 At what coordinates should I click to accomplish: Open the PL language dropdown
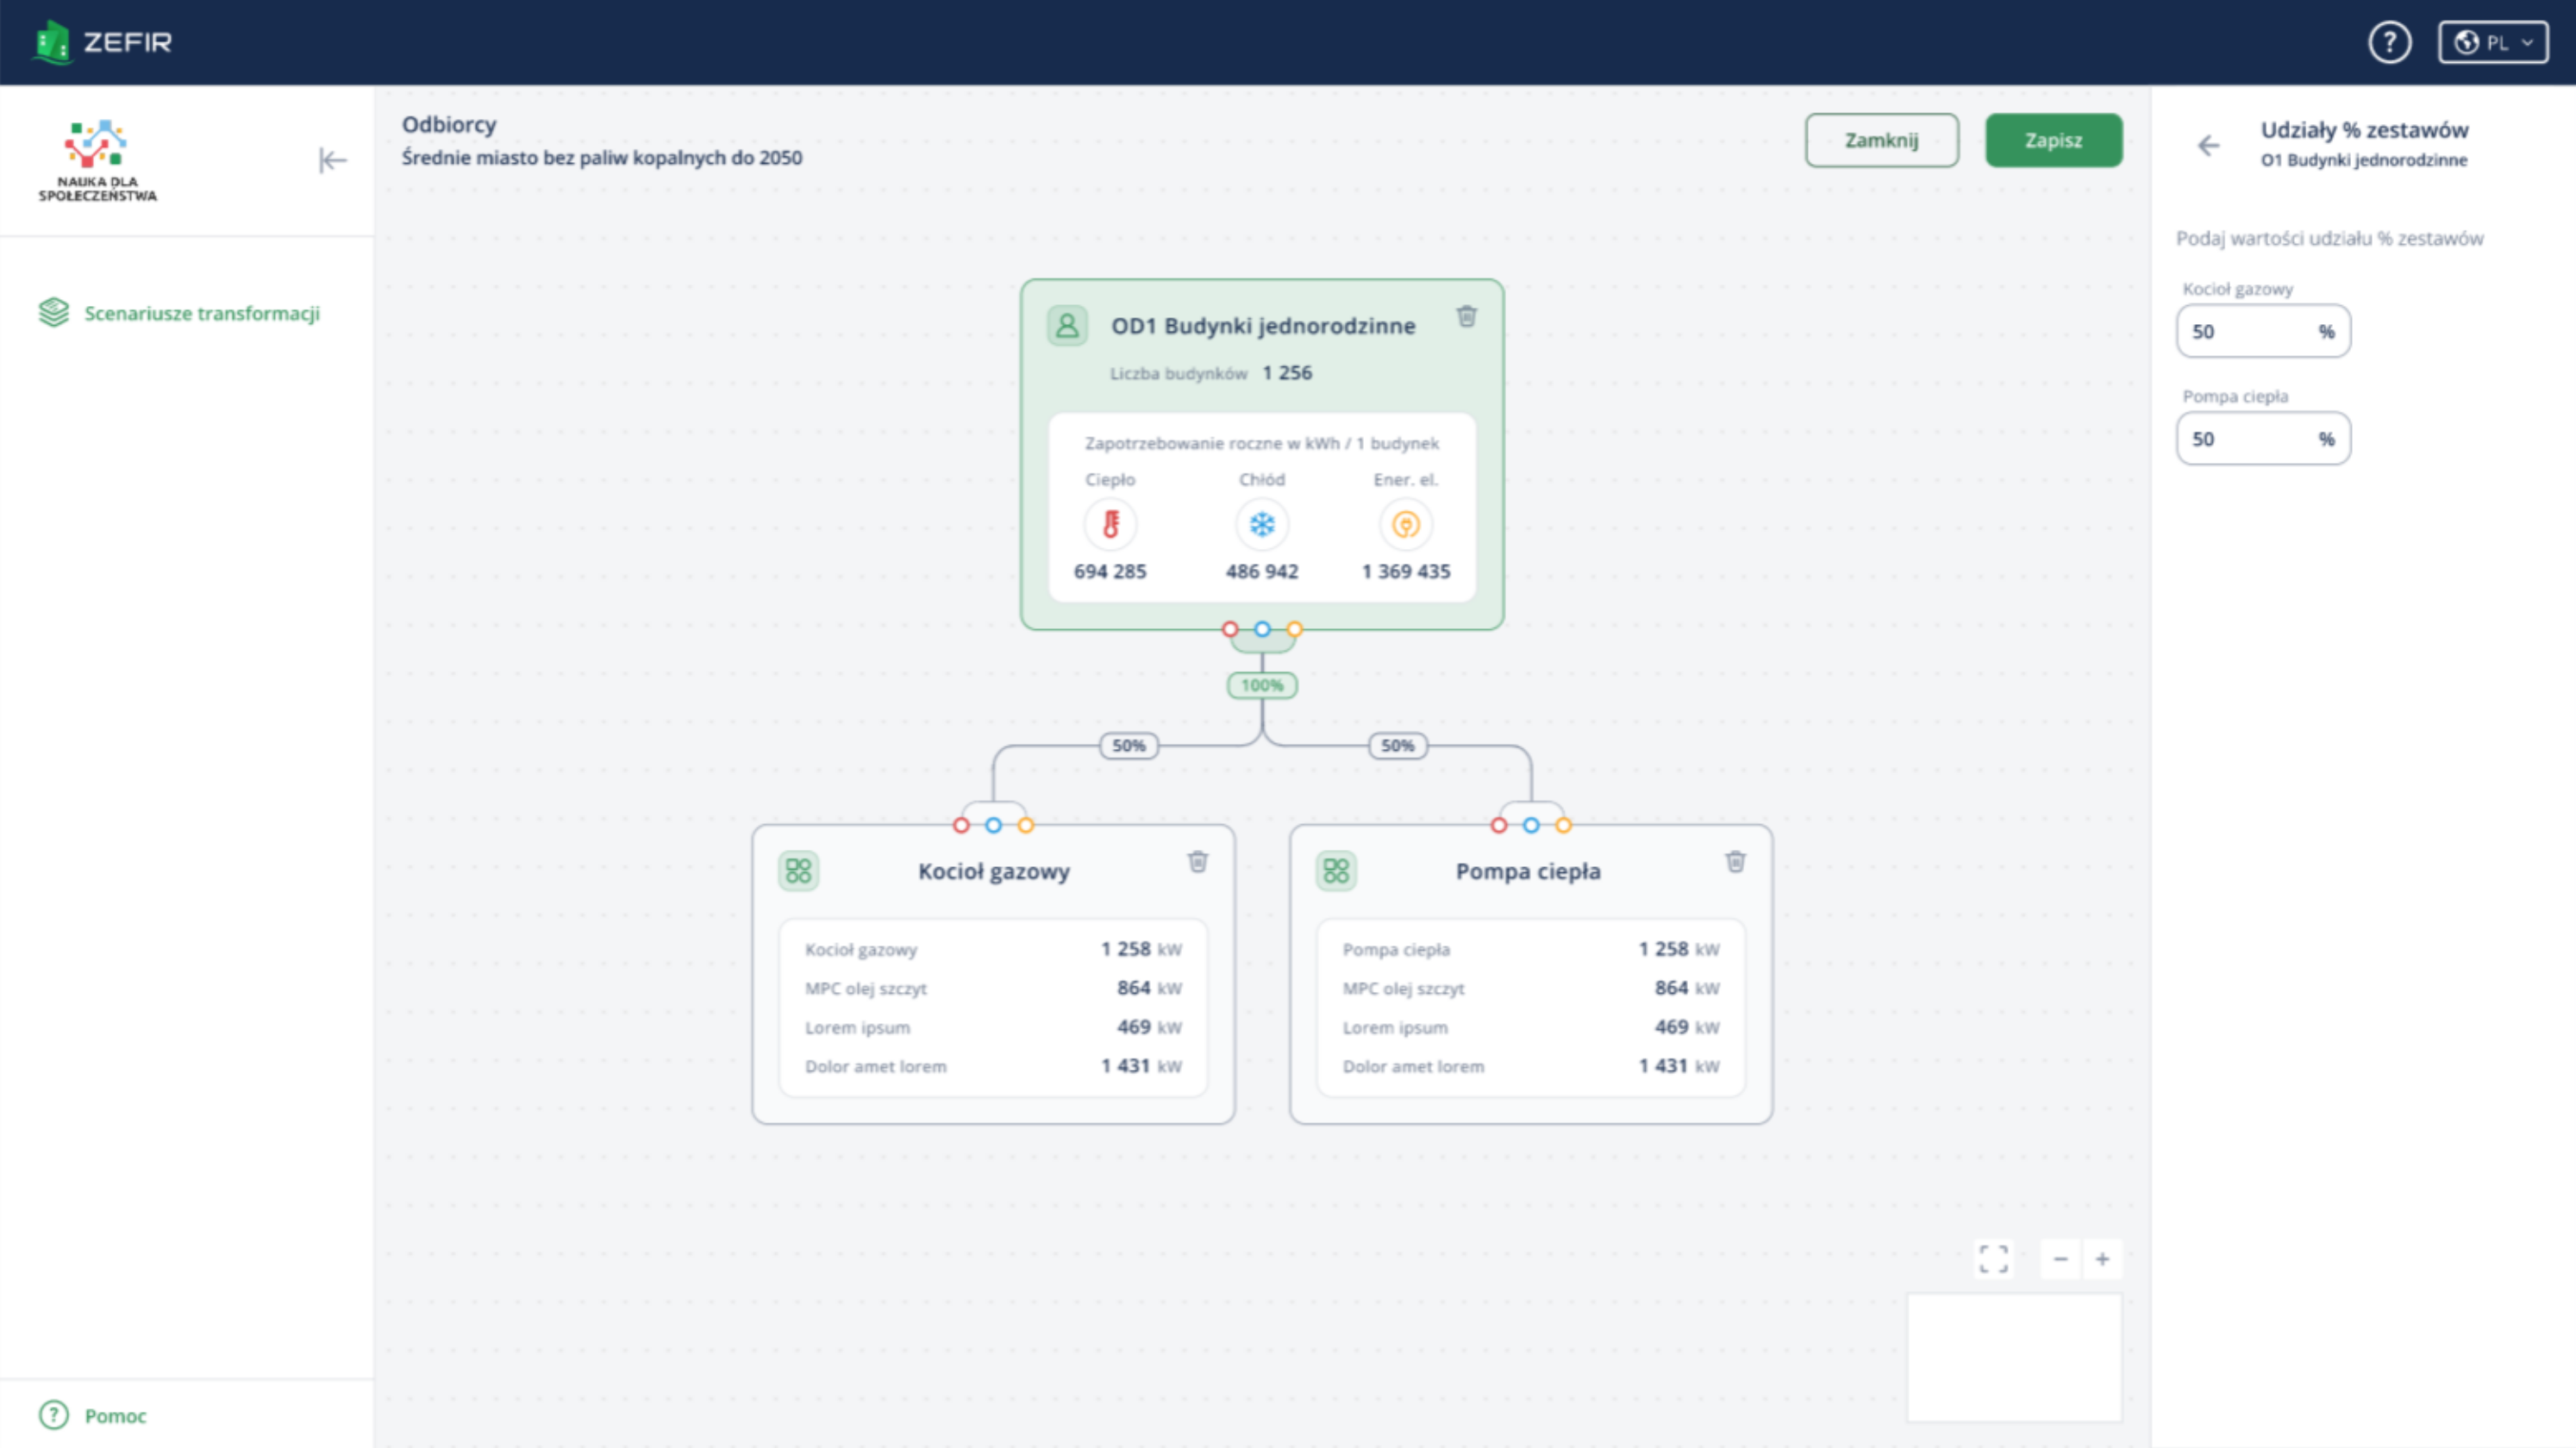coord(2492,43)
